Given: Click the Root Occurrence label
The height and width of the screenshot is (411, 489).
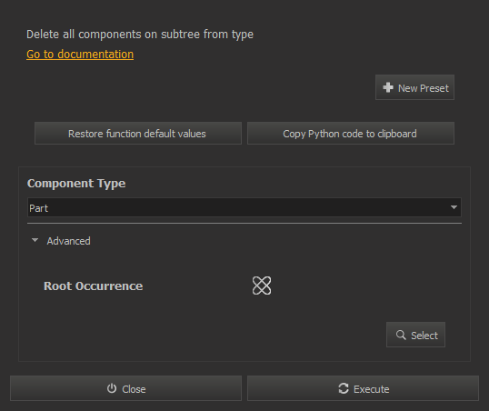Looking at the screenshot, I should [x=94, y=286].
